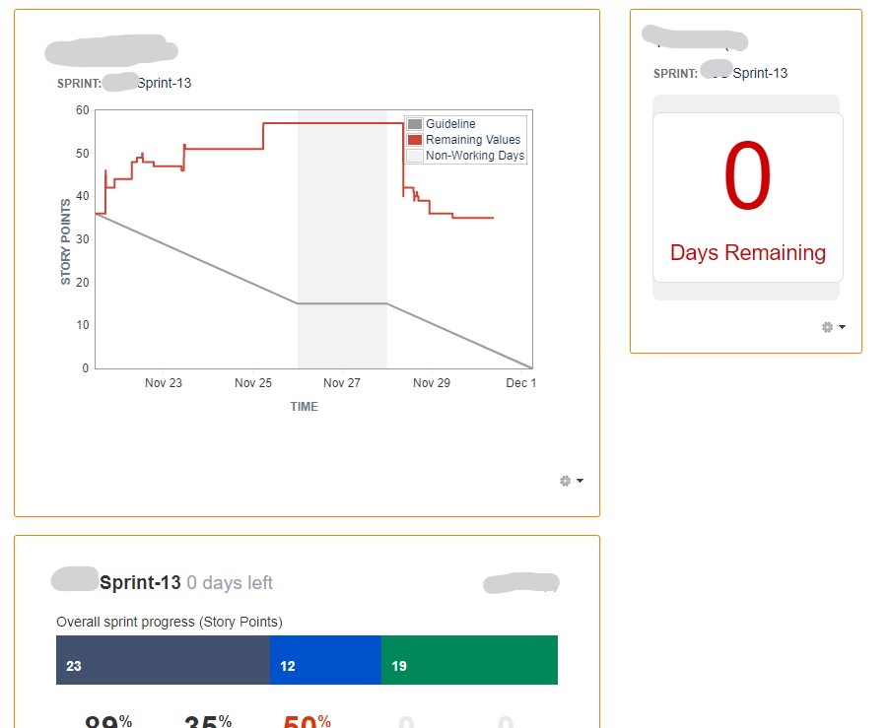Click the Days Remaining text

(x=747, y=252)
